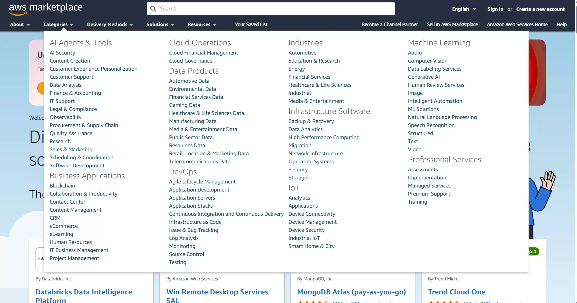
Task: Open the English language dropdown
Action: coord(464,9)
